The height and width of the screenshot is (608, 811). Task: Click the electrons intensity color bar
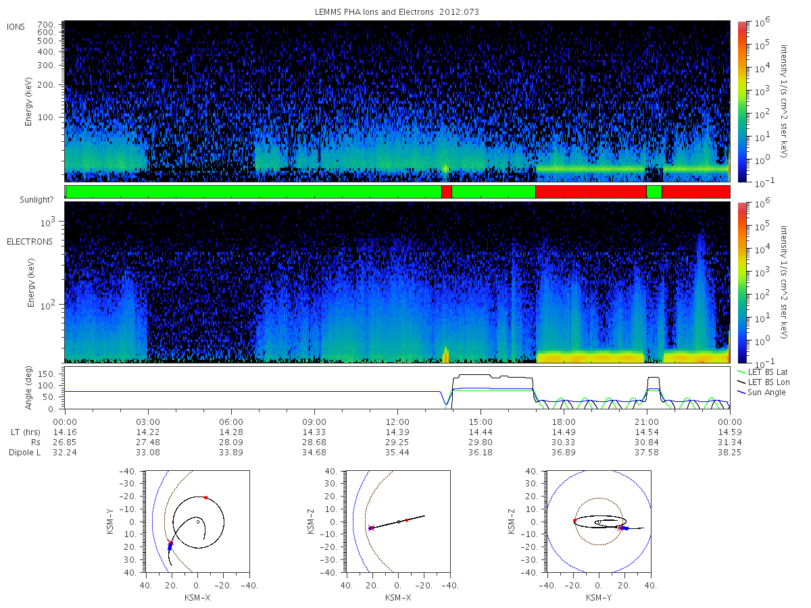pos(741,282)
